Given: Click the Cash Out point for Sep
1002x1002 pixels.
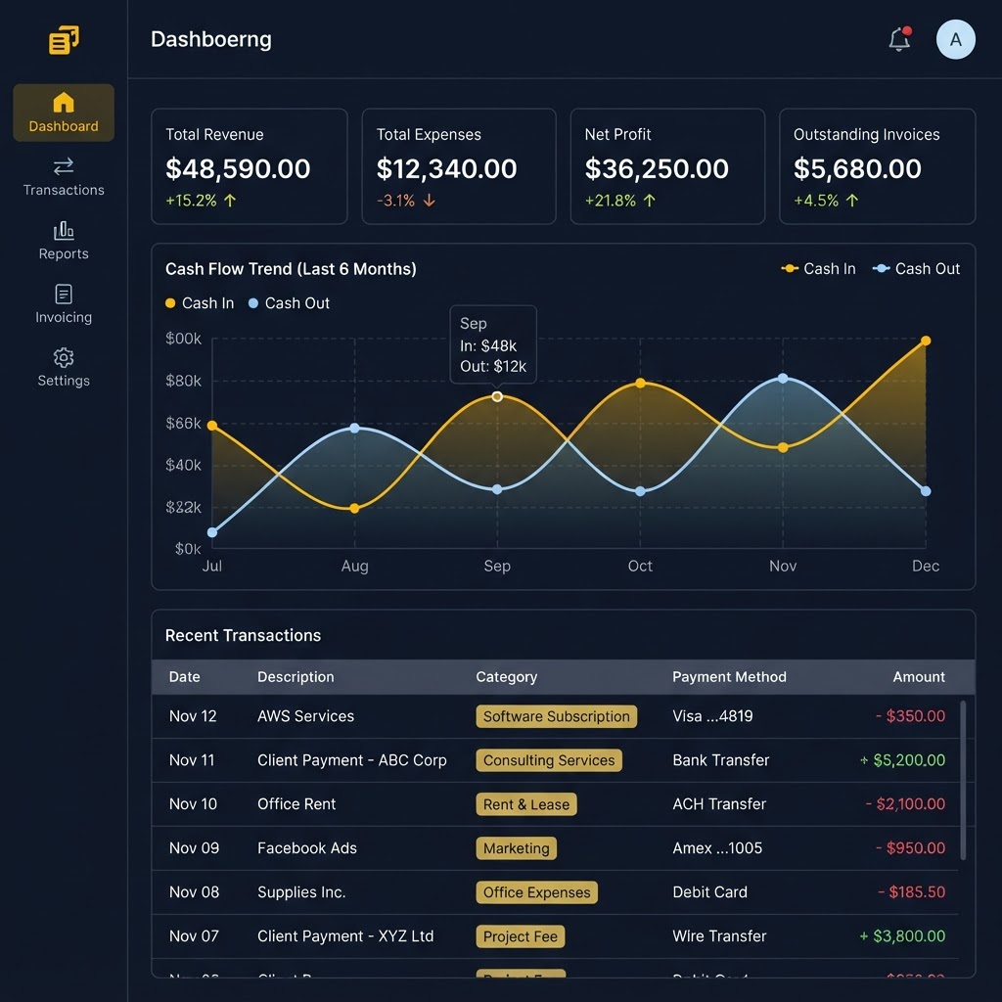Looking at the screenshot, I should click(x=497, y=489).
